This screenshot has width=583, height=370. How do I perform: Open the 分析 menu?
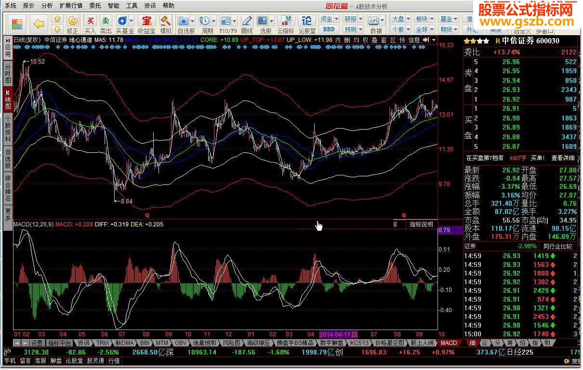(47, 6)
